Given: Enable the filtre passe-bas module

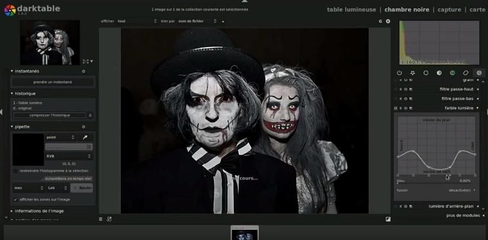Looking at the screenshot, I should click(x=396, y=99).
